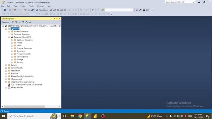
Task: Expand the System Databases folder
Action: 9,32
